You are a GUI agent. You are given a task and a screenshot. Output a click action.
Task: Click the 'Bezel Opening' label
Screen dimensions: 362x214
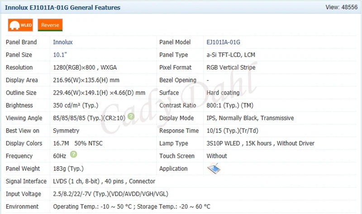coord(178,80)
